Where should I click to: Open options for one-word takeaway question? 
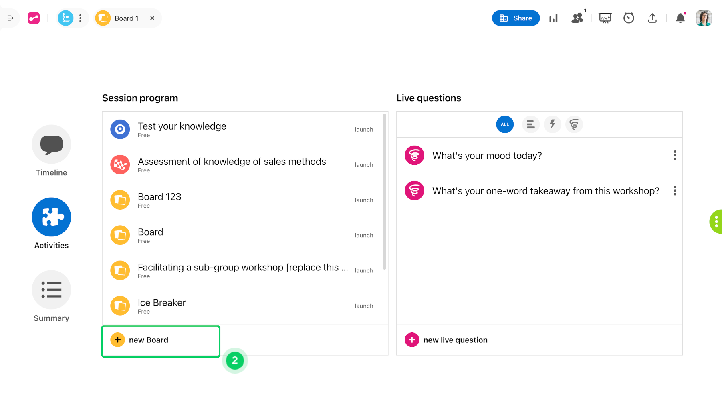click(675, 190)
